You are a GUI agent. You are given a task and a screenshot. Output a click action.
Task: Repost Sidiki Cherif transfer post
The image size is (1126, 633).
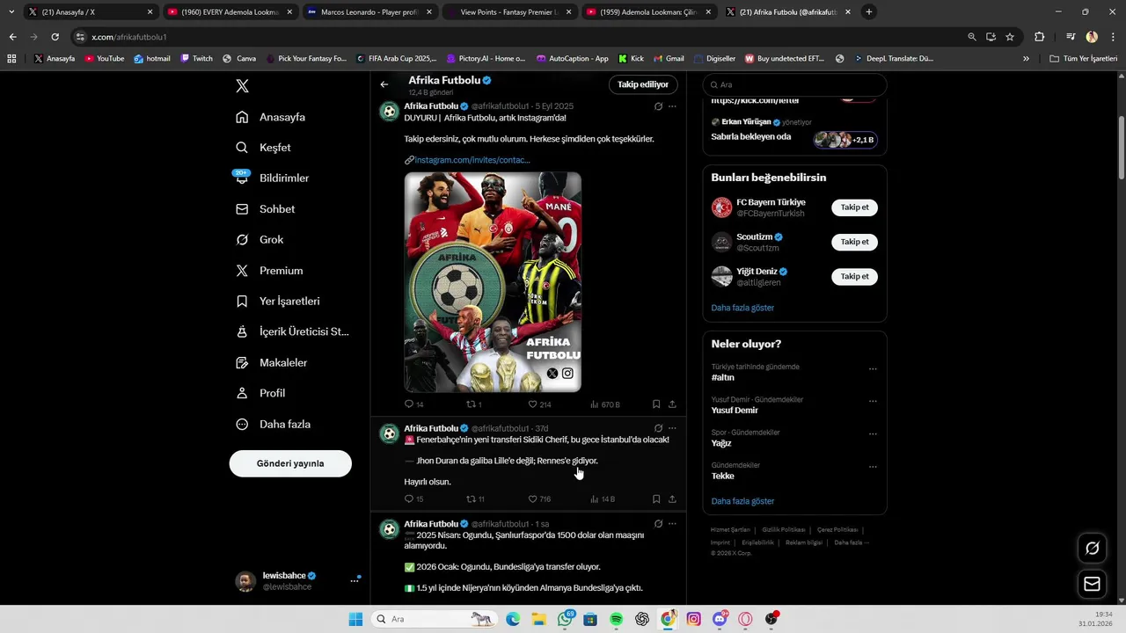pyautogui.click(x=475, y=498)
